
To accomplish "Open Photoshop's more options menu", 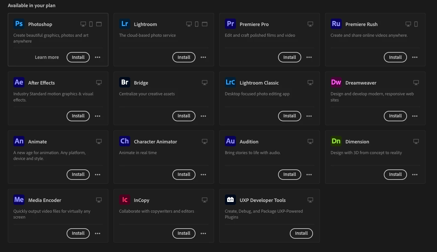I will coord(98,57).
